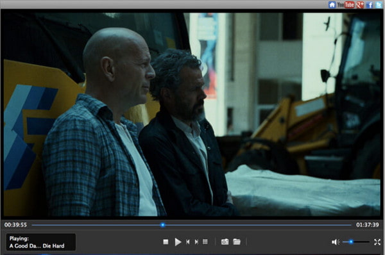Share on Twitter icon
Viewport: 385px width, 255px height.
point(379,5)
